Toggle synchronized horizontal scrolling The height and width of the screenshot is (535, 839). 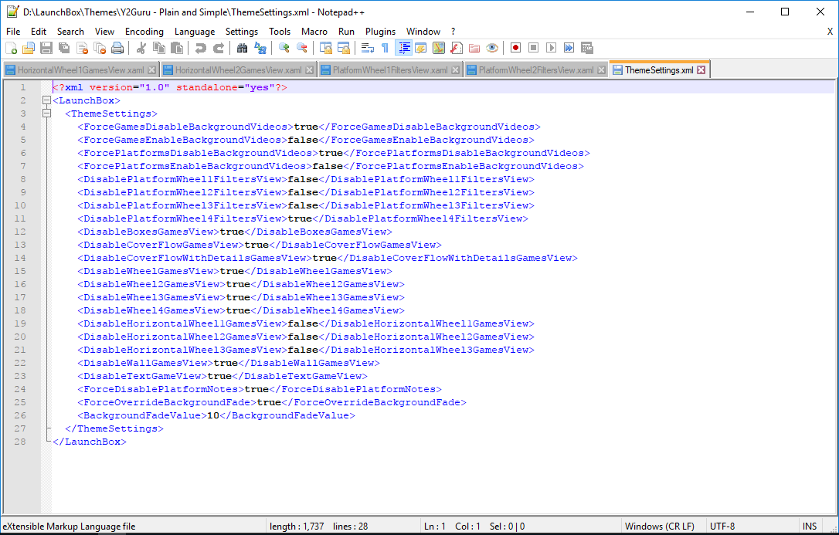click(x=344, y=48)
